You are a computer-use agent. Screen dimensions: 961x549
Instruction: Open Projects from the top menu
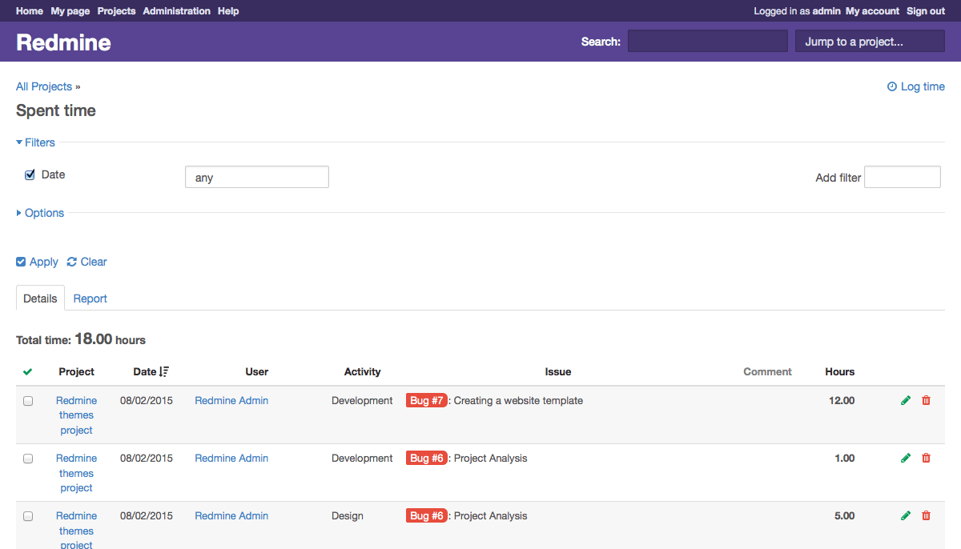[x=117, y=11]
